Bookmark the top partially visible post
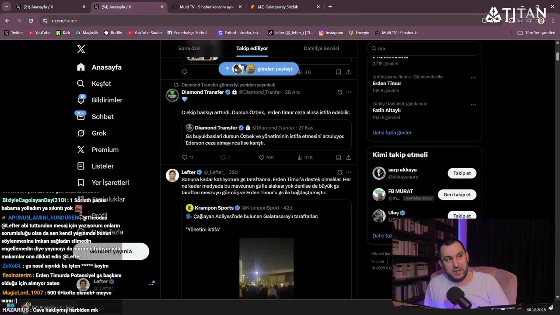 [x=339, y=72]
